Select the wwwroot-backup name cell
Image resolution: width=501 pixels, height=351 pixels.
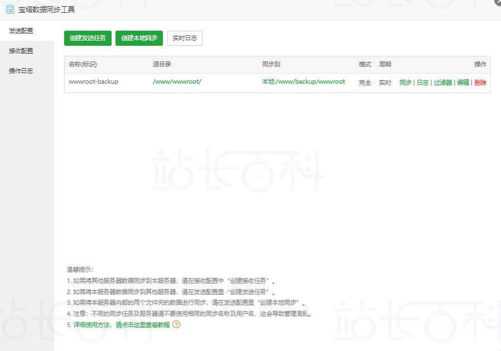93,81
